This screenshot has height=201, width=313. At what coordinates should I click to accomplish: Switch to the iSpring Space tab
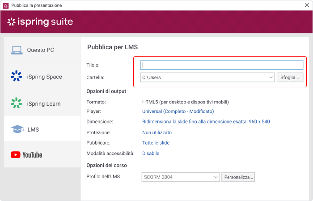(x=42, y=76)
